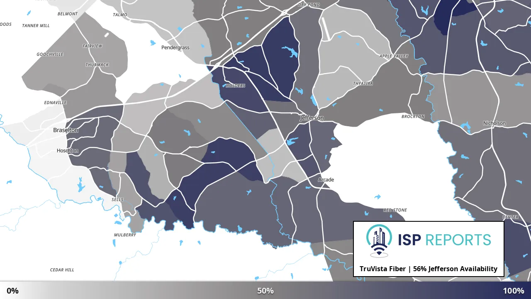Select the Braselton town label

click(x=66, y=130)
